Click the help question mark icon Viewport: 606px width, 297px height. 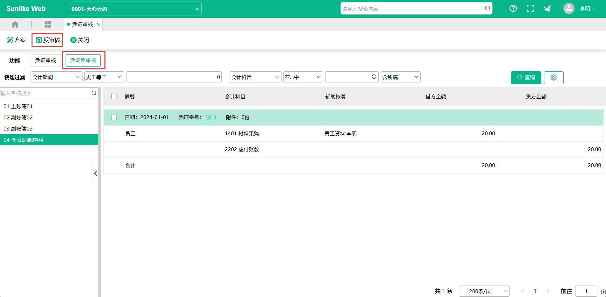pyautogui.click(x=513, y=9)
